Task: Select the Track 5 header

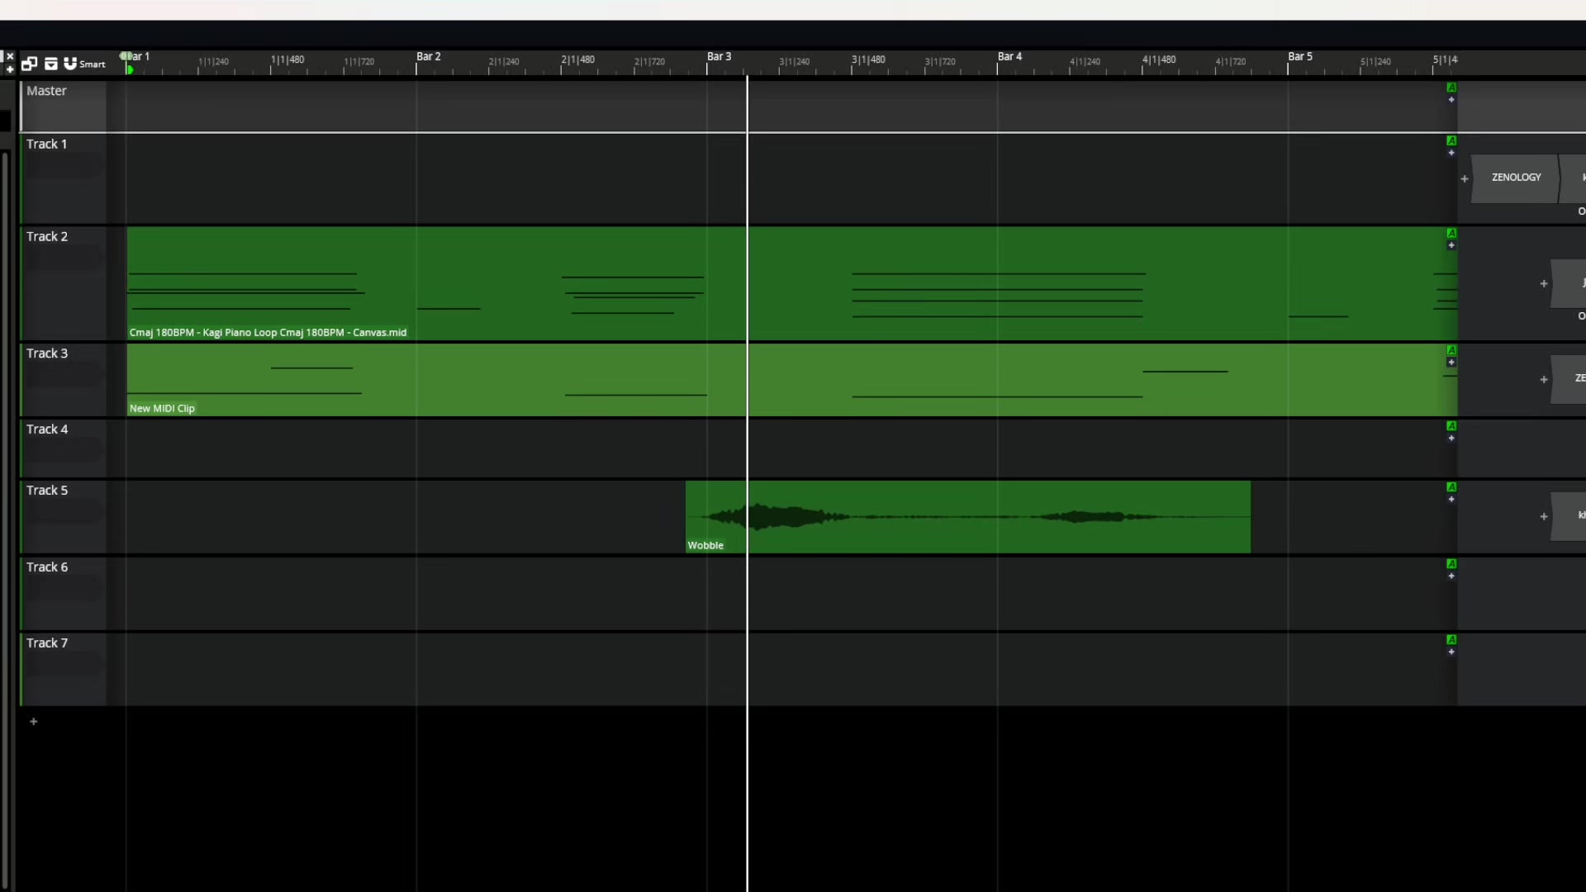Action: tap(64, 516)
